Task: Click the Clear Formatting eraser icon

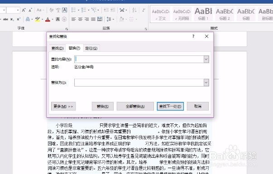Action: (x=52, y=10)
